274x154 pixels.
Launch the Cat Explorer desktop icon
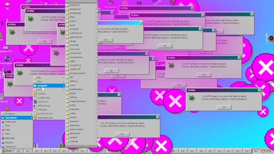pyautogui.click(x=7, y=60)
